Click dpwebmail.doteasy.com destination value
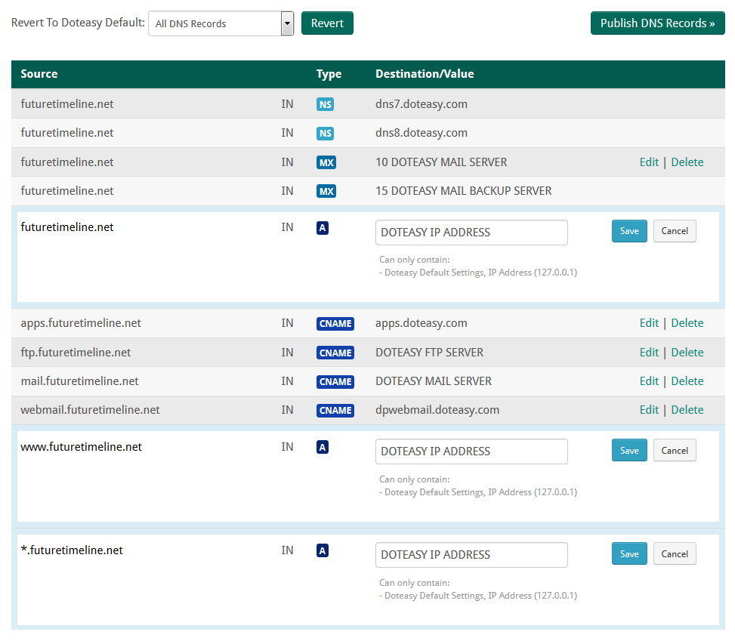 tap(437, 410)
